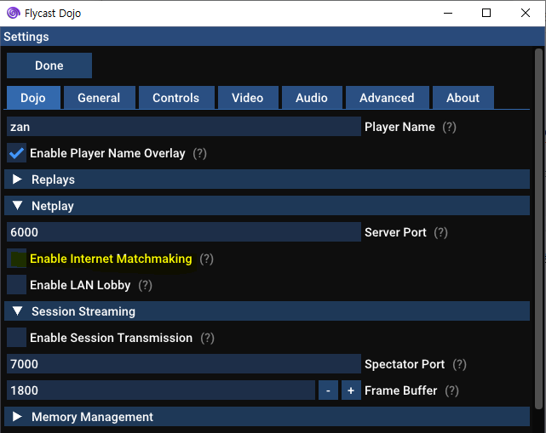Image resolution: width=546 pixels, height=433 pixels.
Task: Open the About tab
Action: [x=463, y=98]
